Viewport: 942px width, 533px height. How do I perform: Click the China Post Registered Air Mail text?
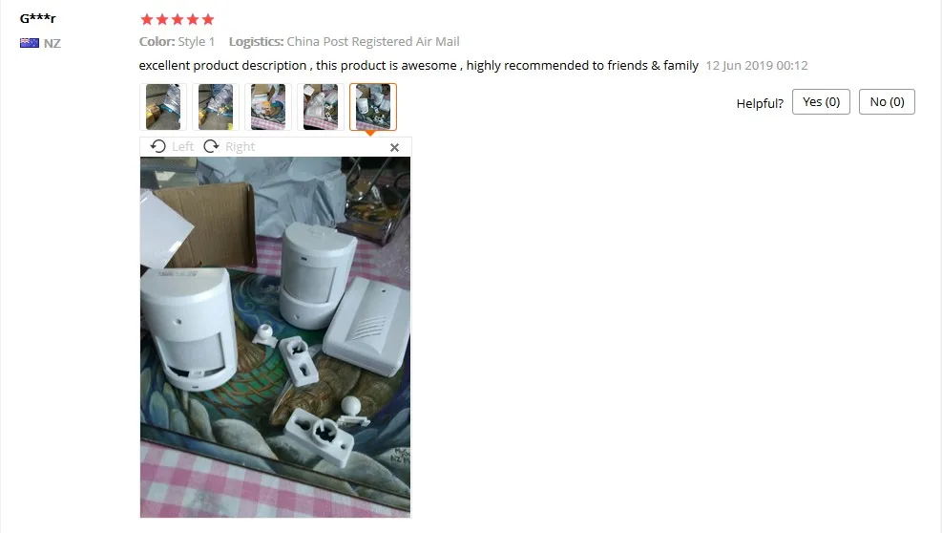point(373,41)
